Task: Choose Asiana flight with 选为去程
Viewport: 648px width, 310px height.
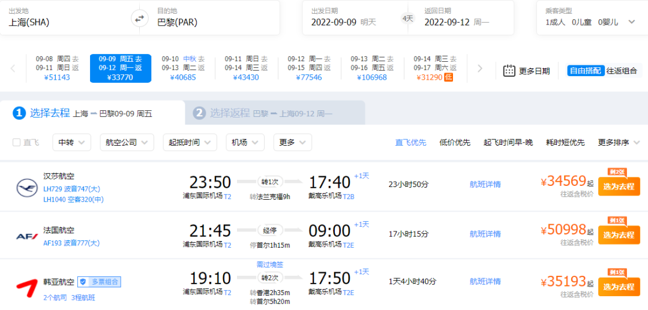Action: (x=619, y=286)
